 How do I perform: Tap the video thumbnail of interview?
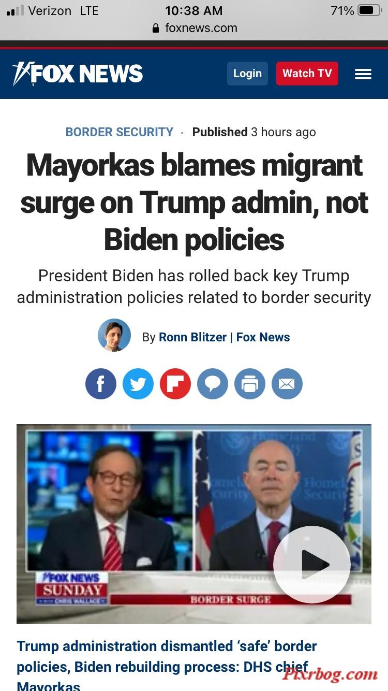[x=194, y=524]
